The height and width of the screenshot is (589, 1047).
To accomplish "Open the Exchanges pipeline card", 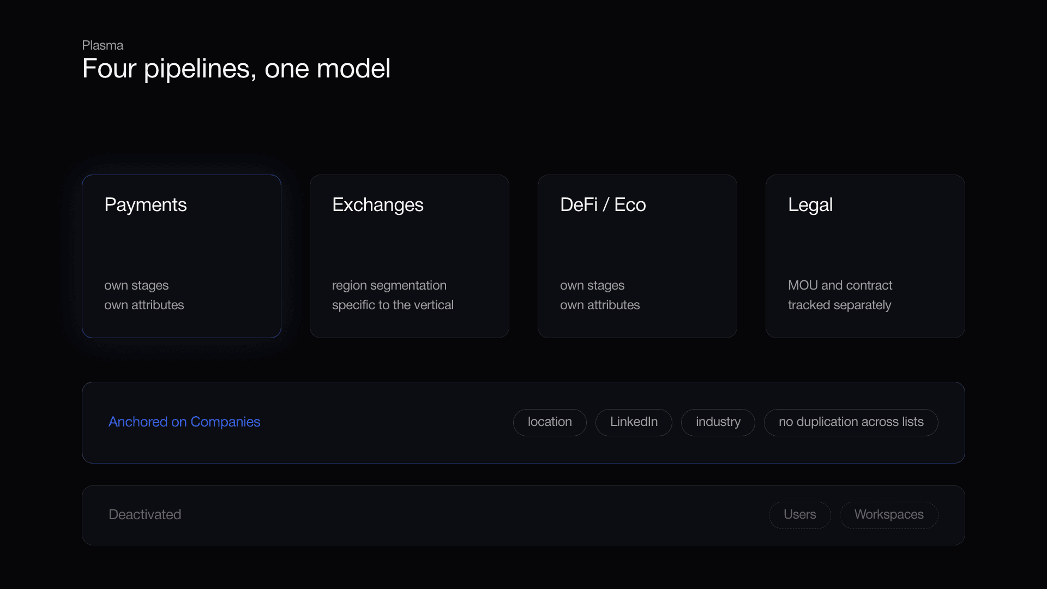I will click(x=410, y=256).
